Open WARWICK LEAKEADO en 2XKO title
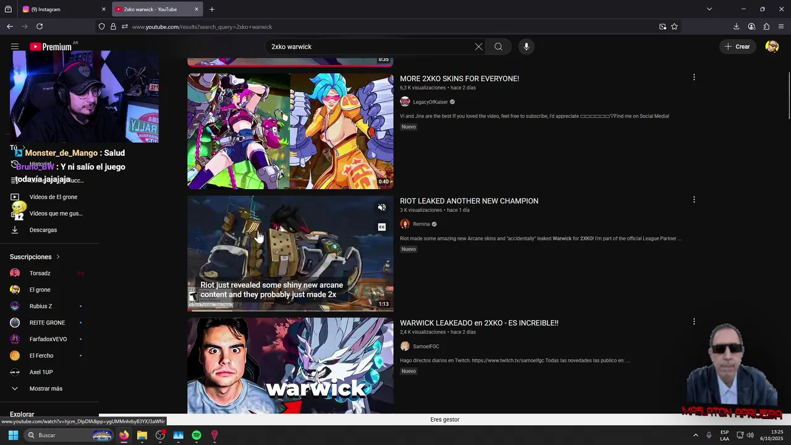The image size is (791, 445). (x=479, y=323)
